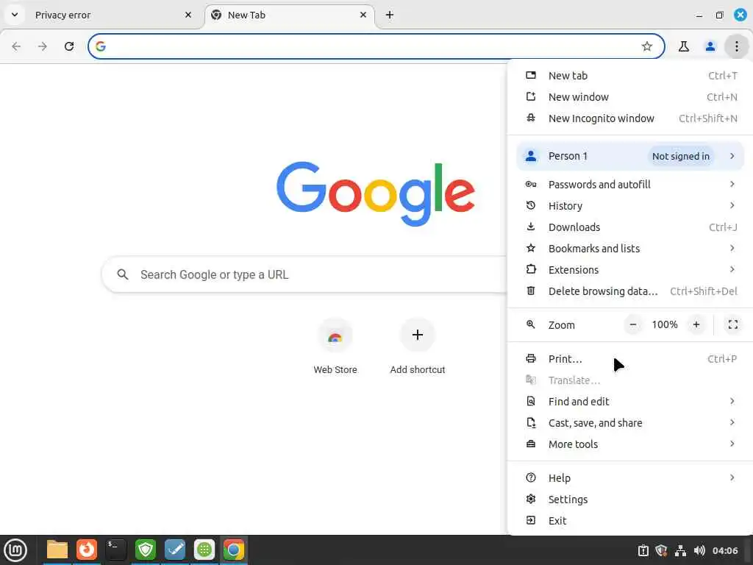Viewport: 753px width, 565px height.
Task: Click the puzzle icon beside Extensions
Action: pos(531,269)
